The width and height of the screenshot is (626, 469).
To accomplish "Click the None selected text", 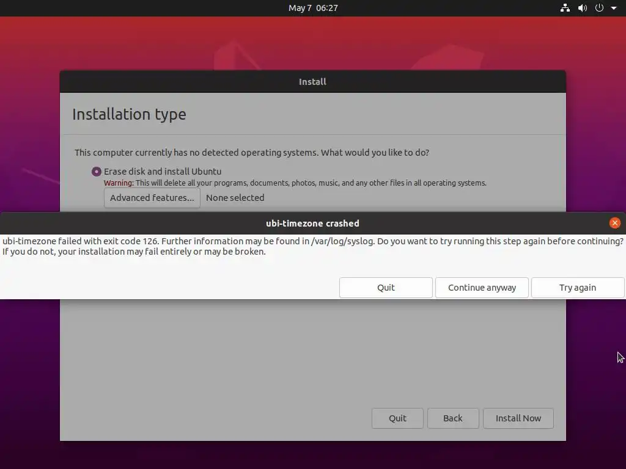I will coord(235,198).
